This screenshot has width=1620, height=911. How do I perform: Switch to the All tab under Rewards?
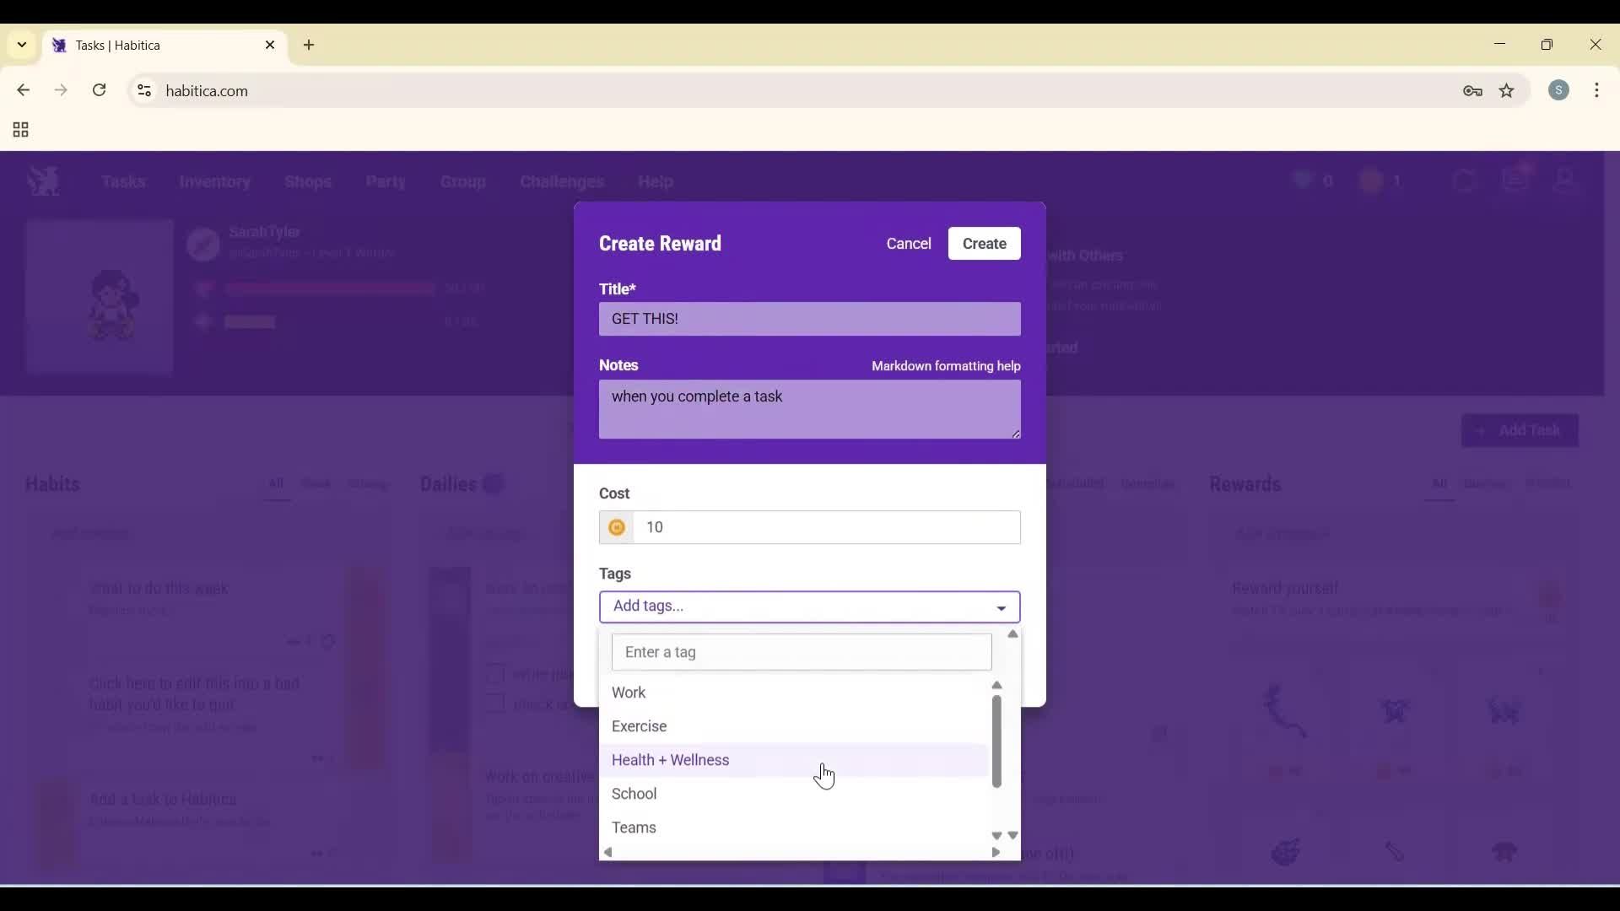(x=1438, y=484)
